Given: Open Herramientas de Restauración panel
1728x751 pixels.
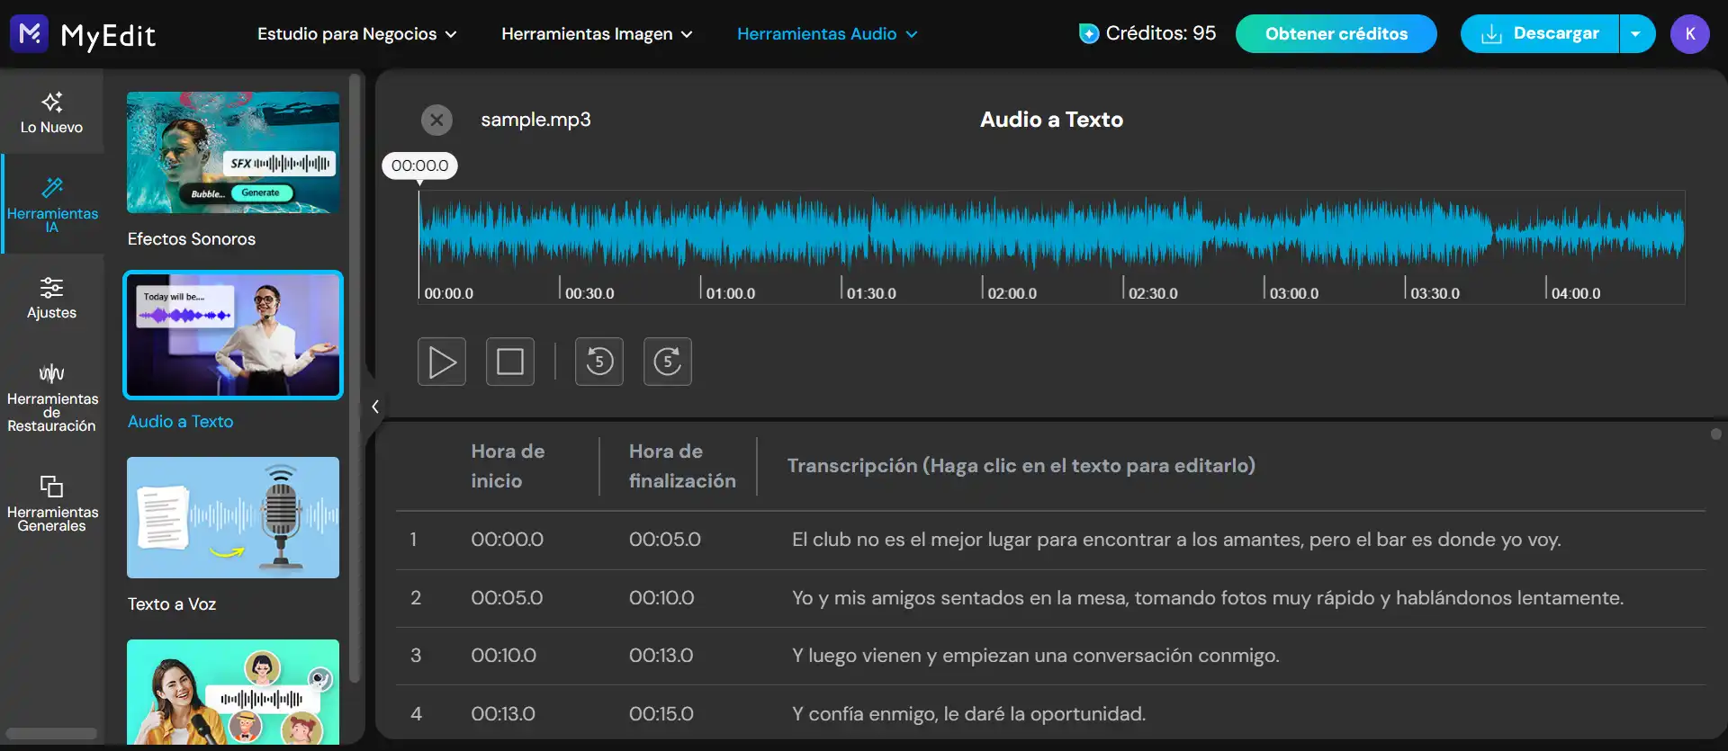Looking at the screenshot, I should [52, 398].
